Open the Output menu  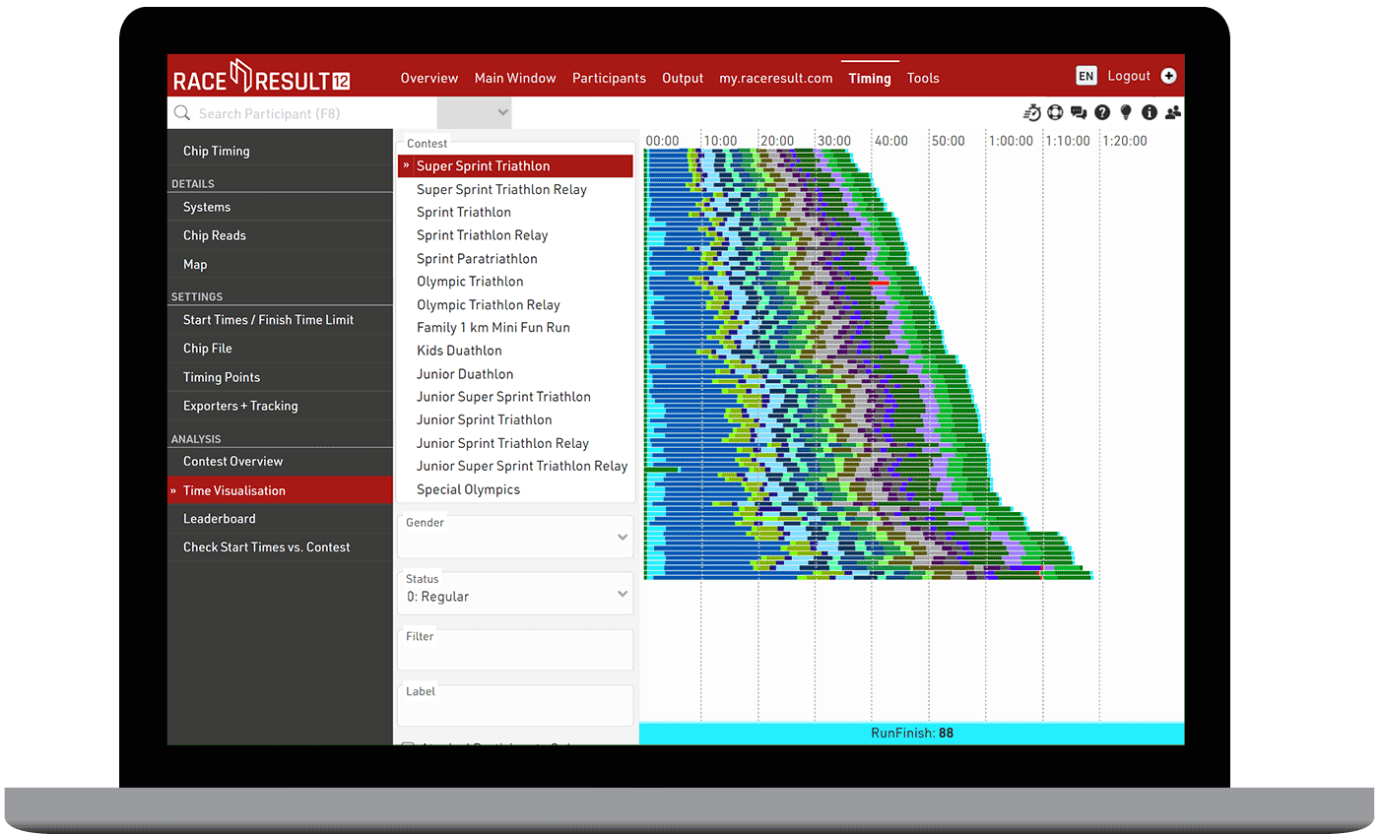(x=683, y=78)
